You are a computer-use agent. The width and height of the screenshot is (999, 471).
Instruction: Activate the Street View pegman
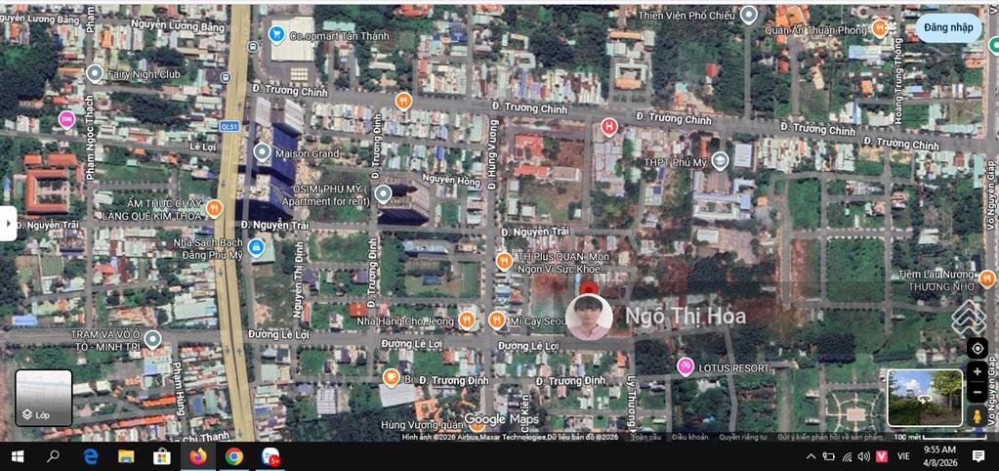(977, 416)
